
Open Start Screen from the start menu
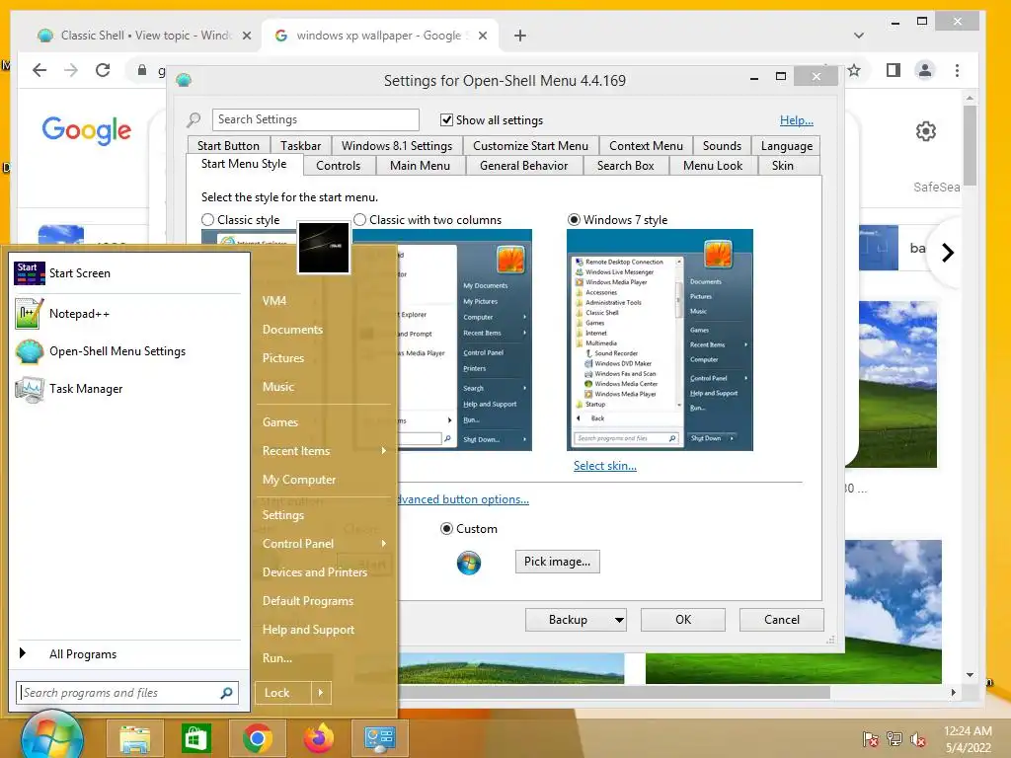pyautogui.click(x=127, y=273)
